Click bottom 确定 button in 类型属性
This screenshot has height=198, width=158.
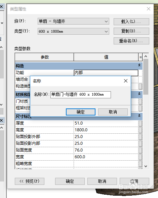(70, 181)
